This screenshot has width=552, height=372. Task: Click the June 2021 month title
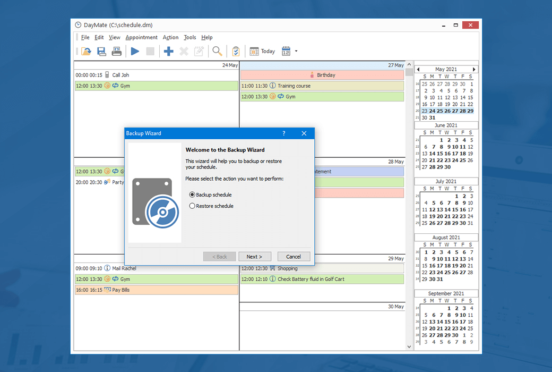pyautogui.click(x=446, y=125)
